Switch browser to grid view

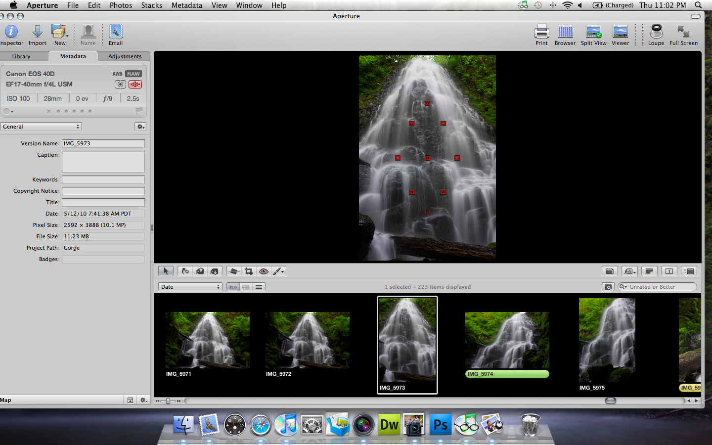246,287
